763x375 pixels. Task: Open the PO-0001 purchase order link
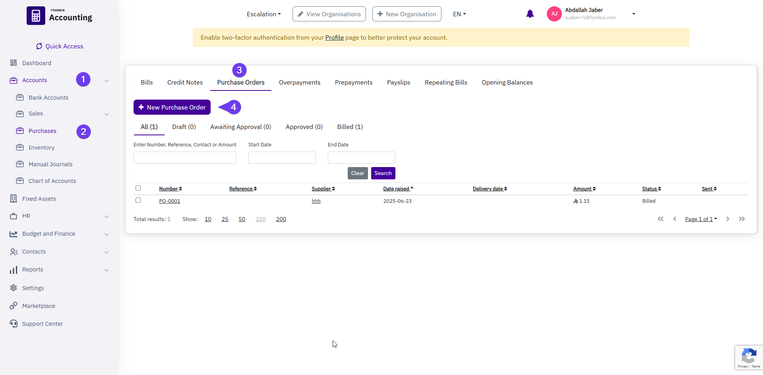click(x=170, y=201)
